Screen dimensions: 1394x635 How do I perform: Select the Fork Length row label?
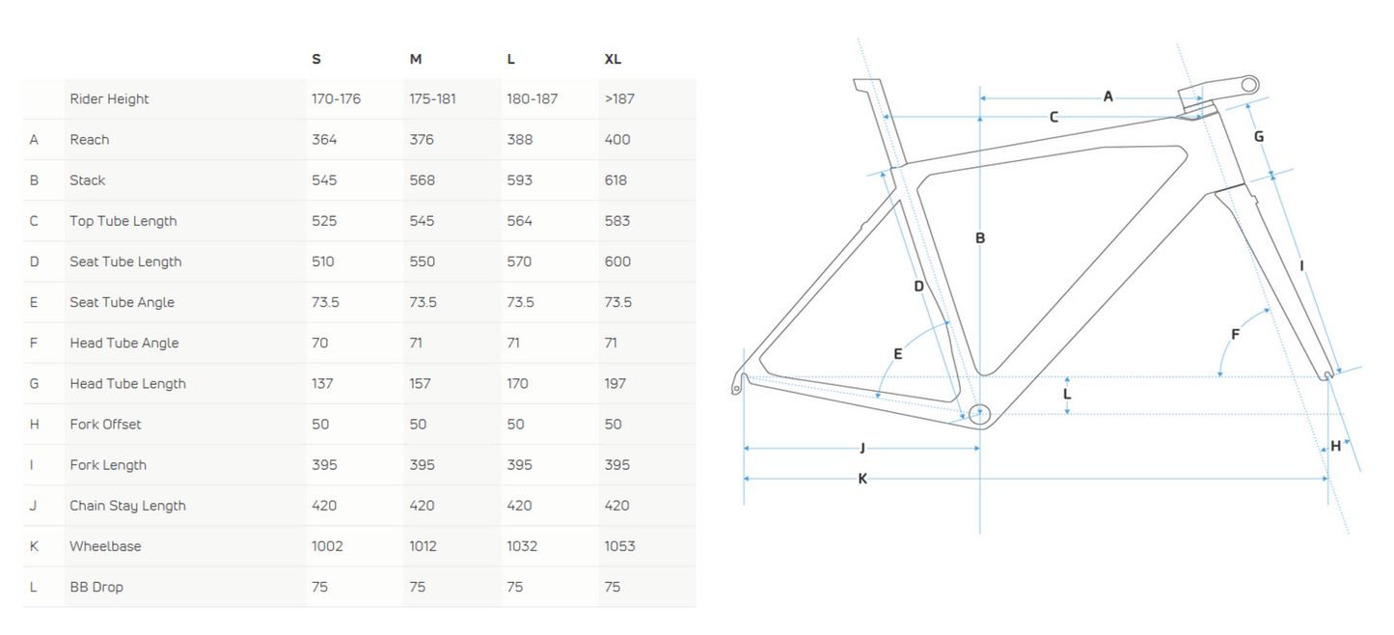[108, 465]
